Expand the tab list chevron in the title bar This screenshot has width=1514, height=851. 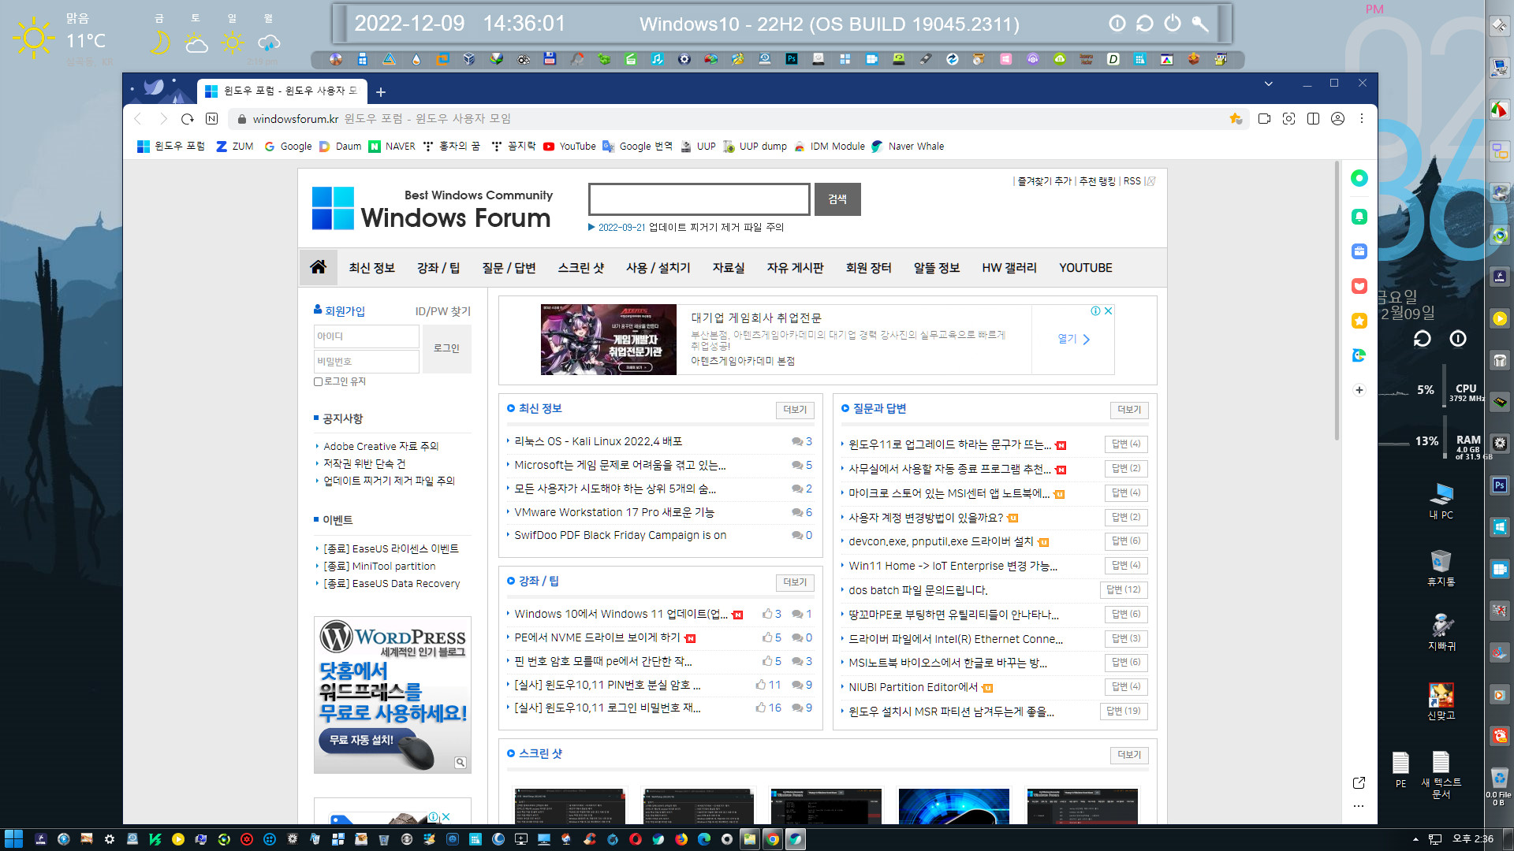[x=1268, y=84]
